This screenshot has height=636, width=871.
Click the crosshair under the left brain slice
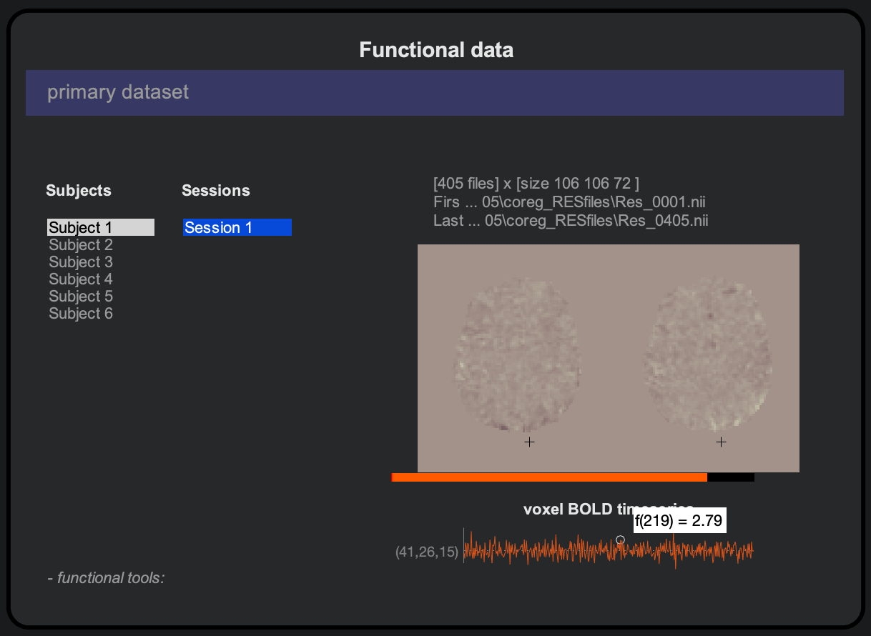click(529, 442)
